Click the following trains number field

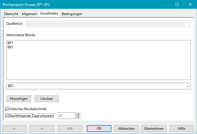[67, 116]
